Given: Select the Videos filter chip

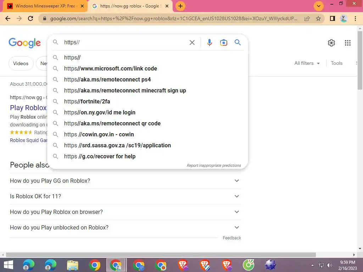Looking at the screenshot, I should (21, 63).
